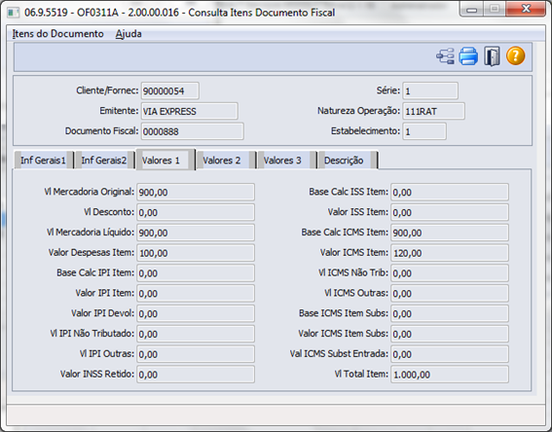Click the Estabelecimento field

click(x=424, y=131)
